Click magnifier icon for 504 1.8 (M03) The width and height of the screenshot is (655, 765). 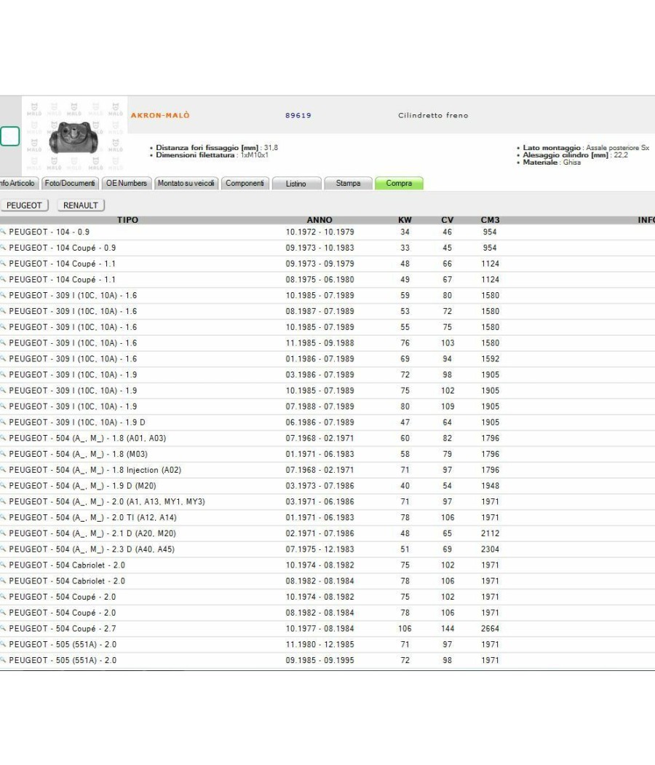pyautogui.click(x=2, y=454)
